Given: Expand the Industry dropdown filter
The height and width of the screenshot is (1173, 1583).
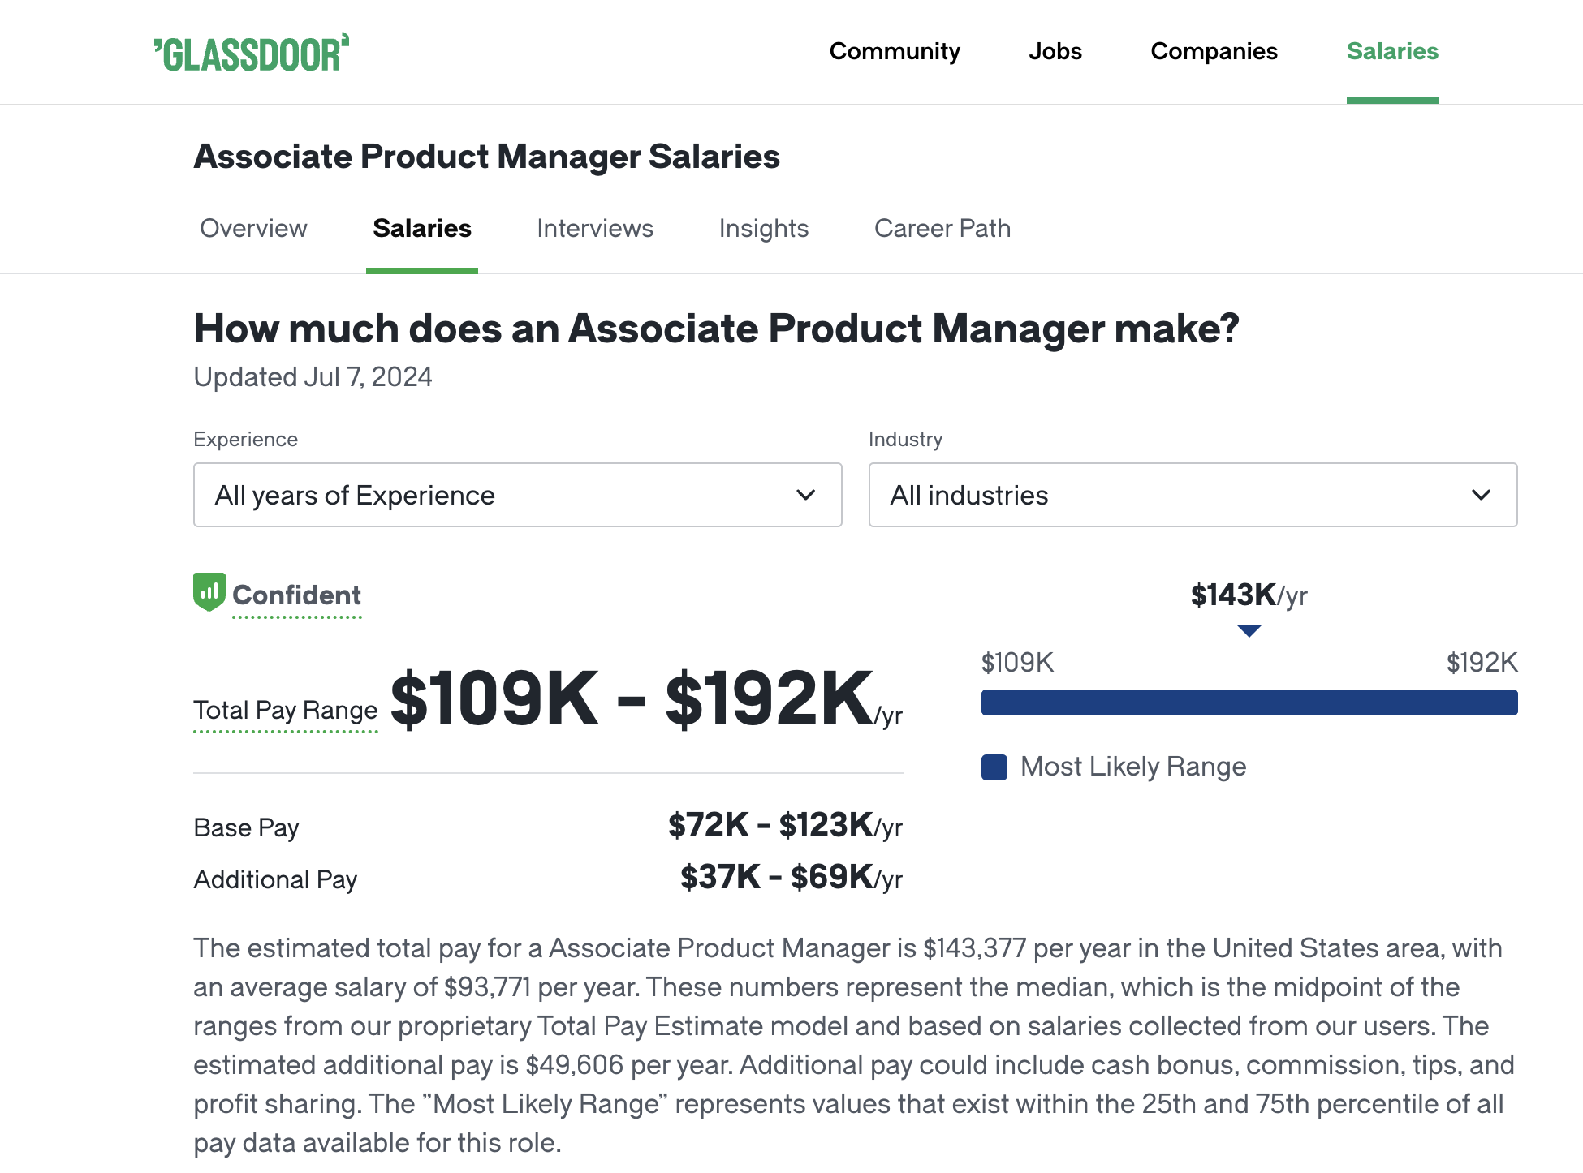Looking at the screenshot, I should (x=1191, y=494).
